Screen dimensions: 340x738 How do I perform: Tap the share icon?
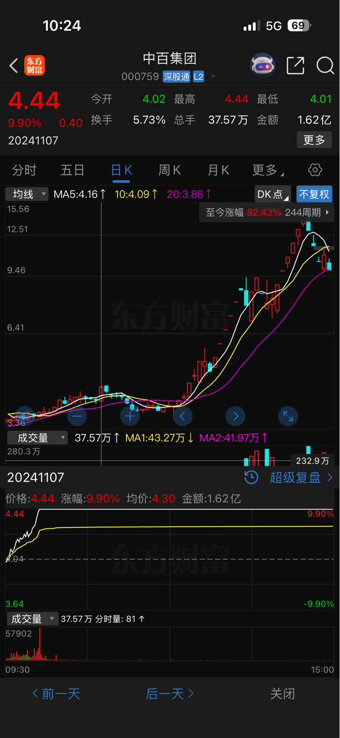[295, 66]
